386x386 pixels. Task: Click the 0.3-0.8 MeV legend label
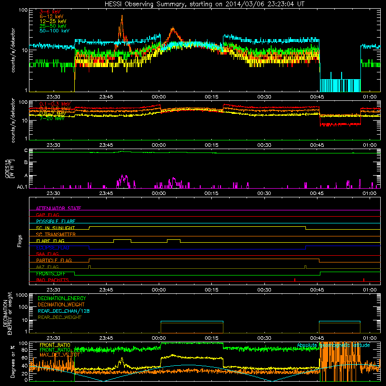(x=55, y=109)
